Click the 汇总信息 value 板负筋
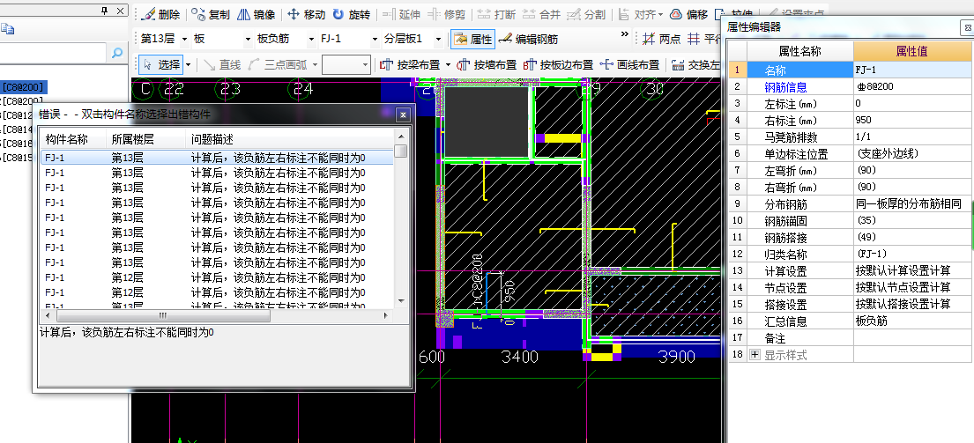This screenshot has width=974, height=443. coord(912,321)
